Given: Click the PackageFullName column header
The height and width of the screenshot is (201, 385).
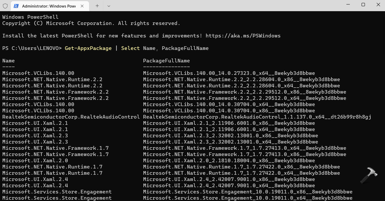Looking at the screenshot, I should coord(166,61).
